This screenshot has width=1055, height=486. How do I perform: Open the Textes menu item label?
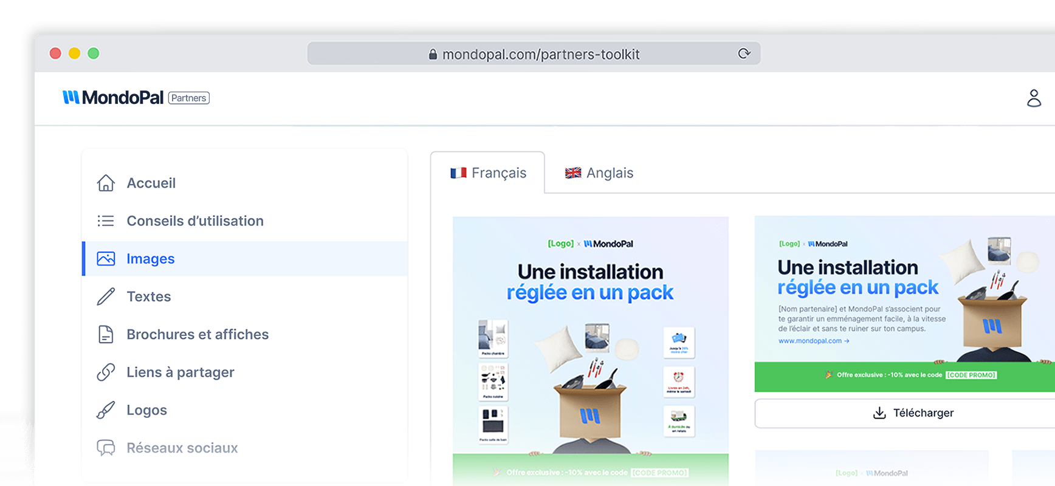[x=149, y=296]
